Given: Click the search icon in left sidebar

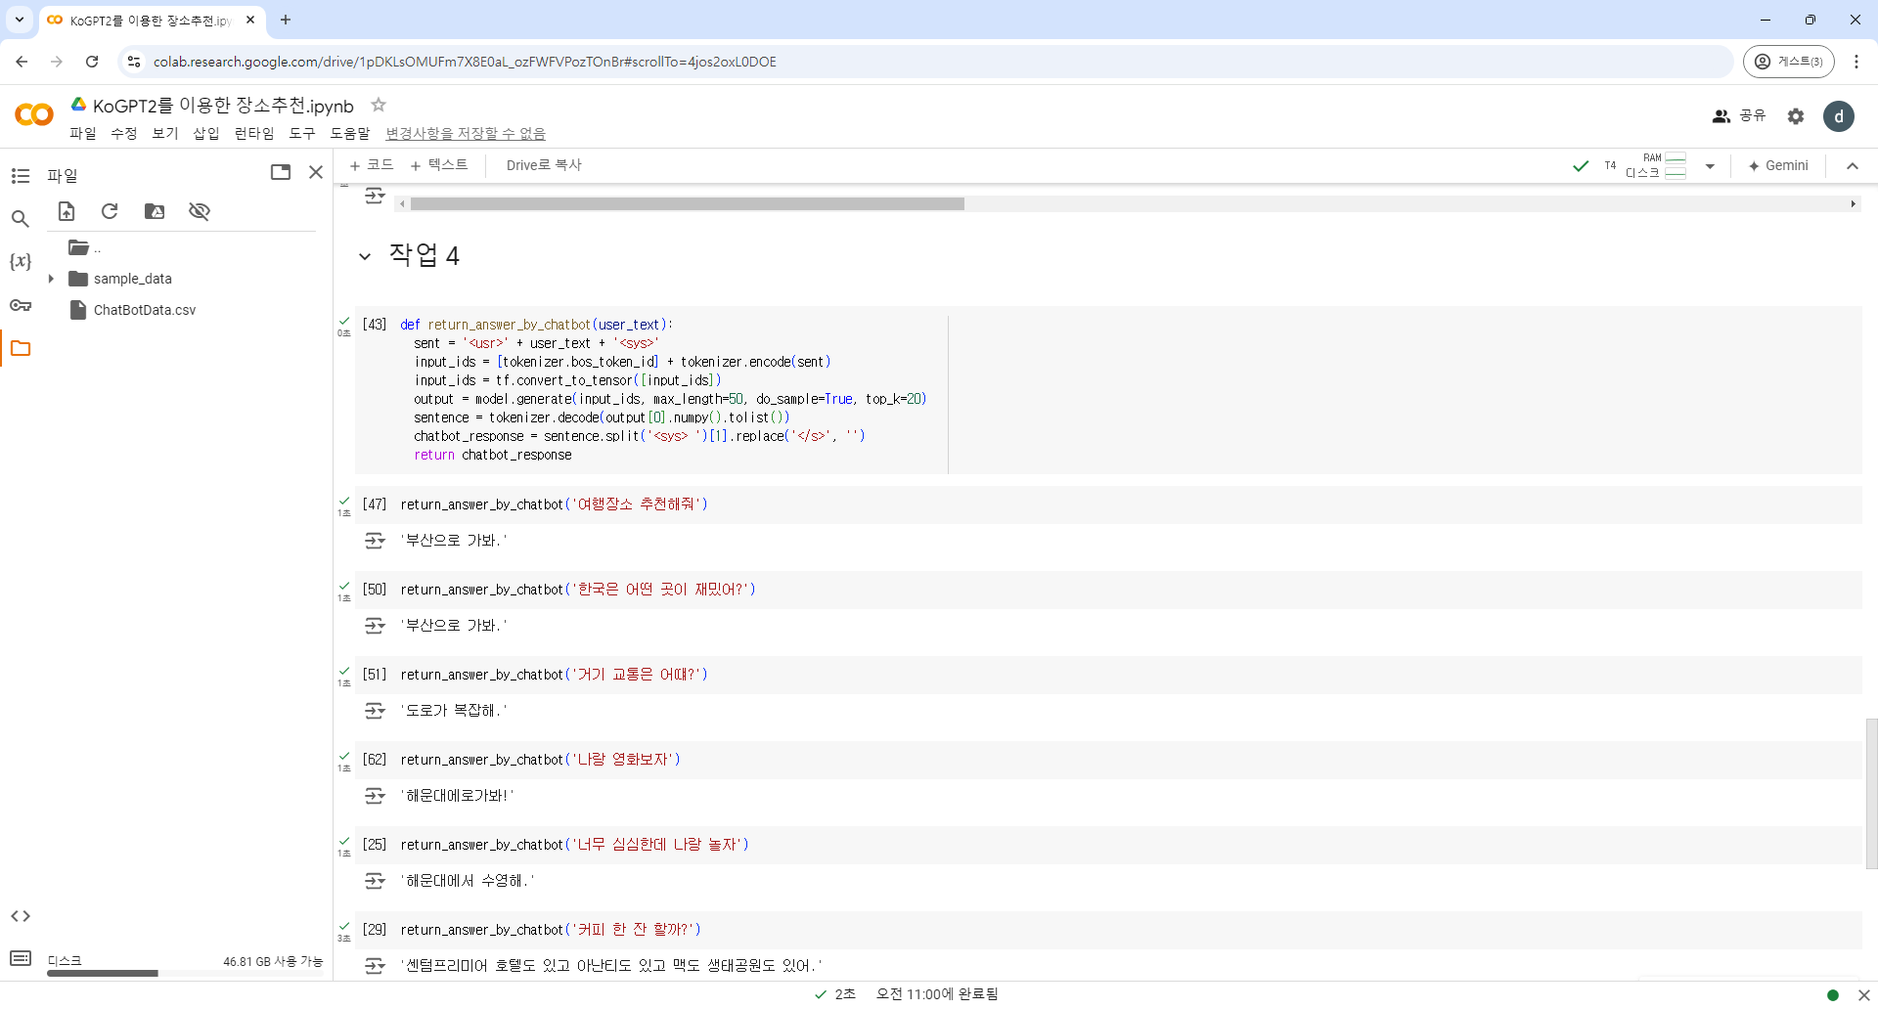Looking at the screenshot, I should [21, 219].
